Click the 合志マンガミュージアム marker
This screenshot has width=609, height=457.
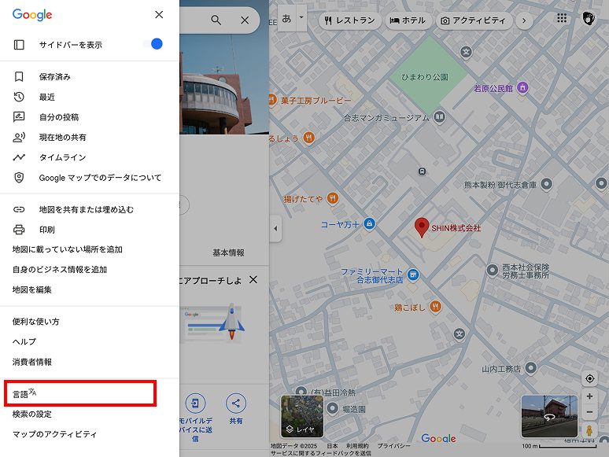coord(439,117)
